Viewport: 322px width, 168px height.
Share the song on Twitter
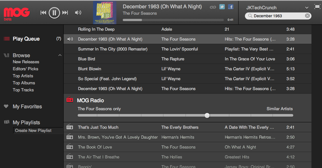pos(222,7)
